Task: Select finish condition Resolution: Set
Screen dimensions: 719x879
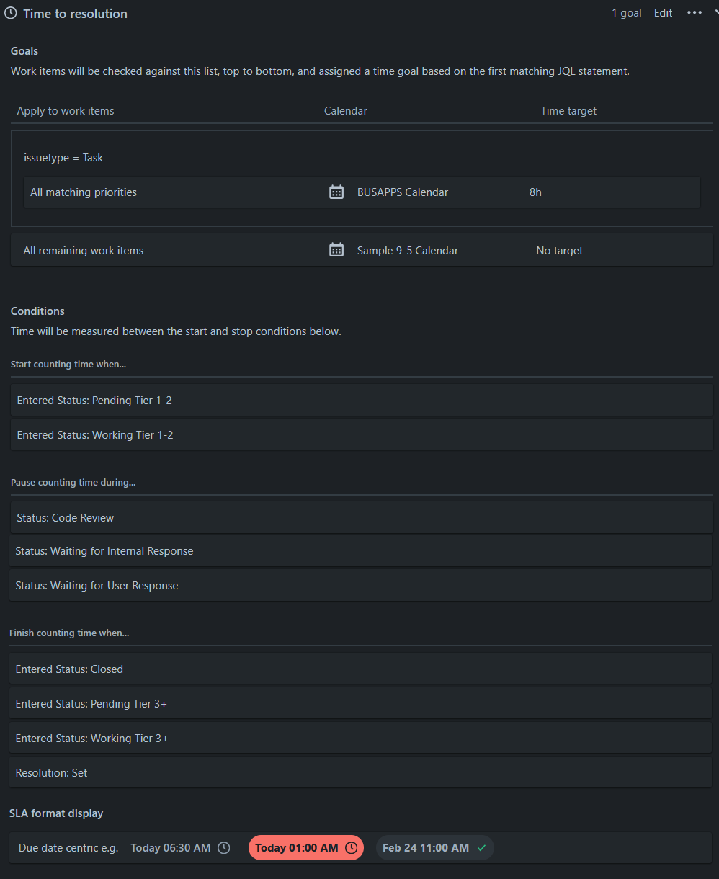Action: coord(360,773)
